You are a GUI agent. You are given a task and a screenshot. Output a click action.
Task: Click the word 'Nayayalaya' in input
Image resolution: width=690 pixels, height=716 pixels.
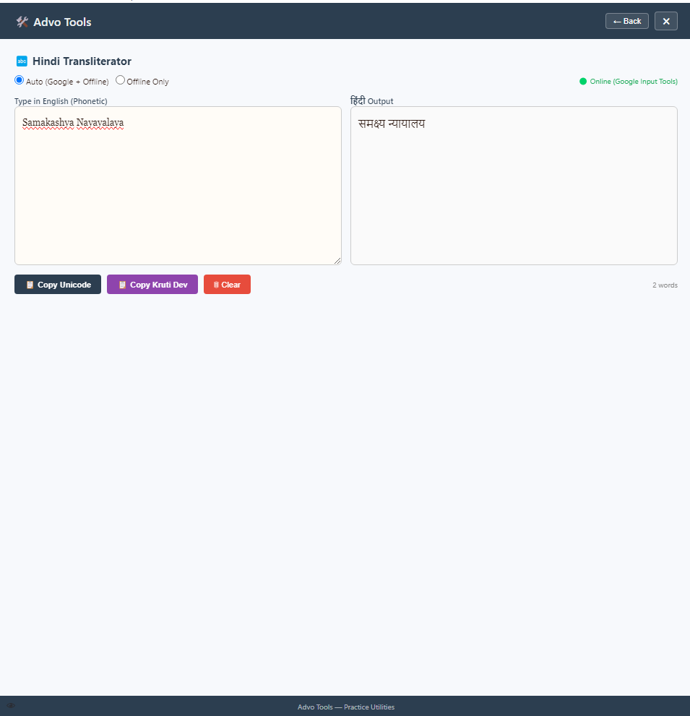click(100, 123)
